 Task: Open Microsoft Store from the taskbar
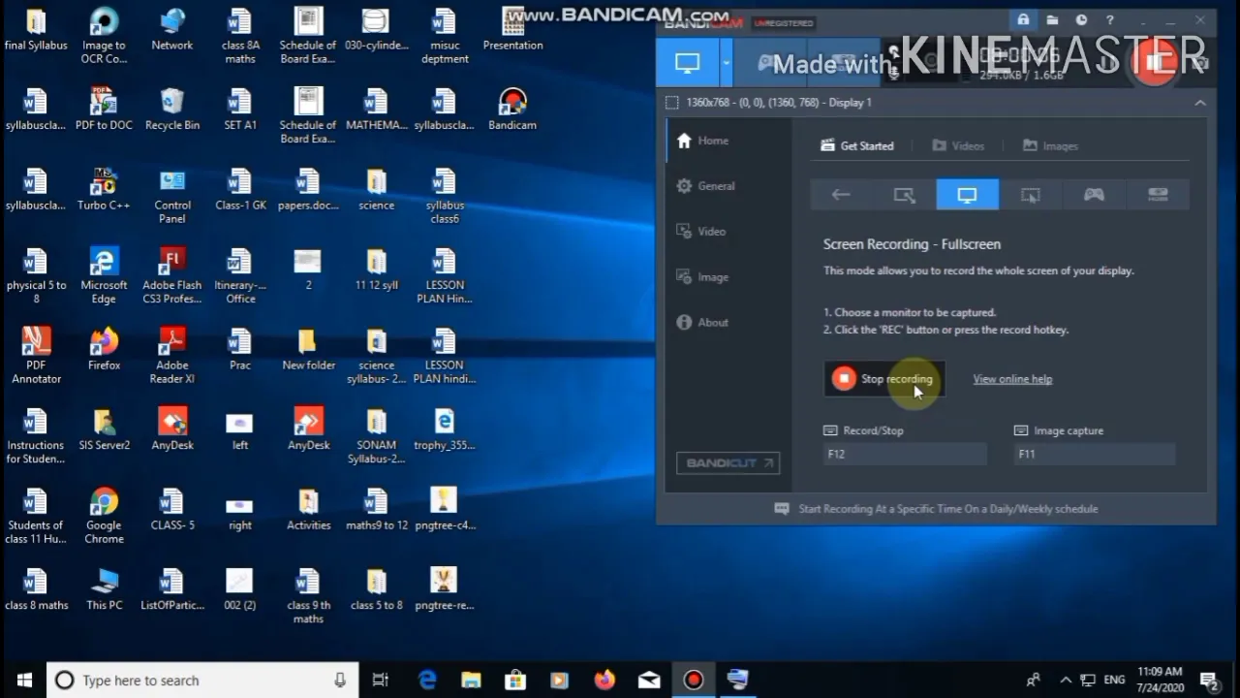pos(515,680)
